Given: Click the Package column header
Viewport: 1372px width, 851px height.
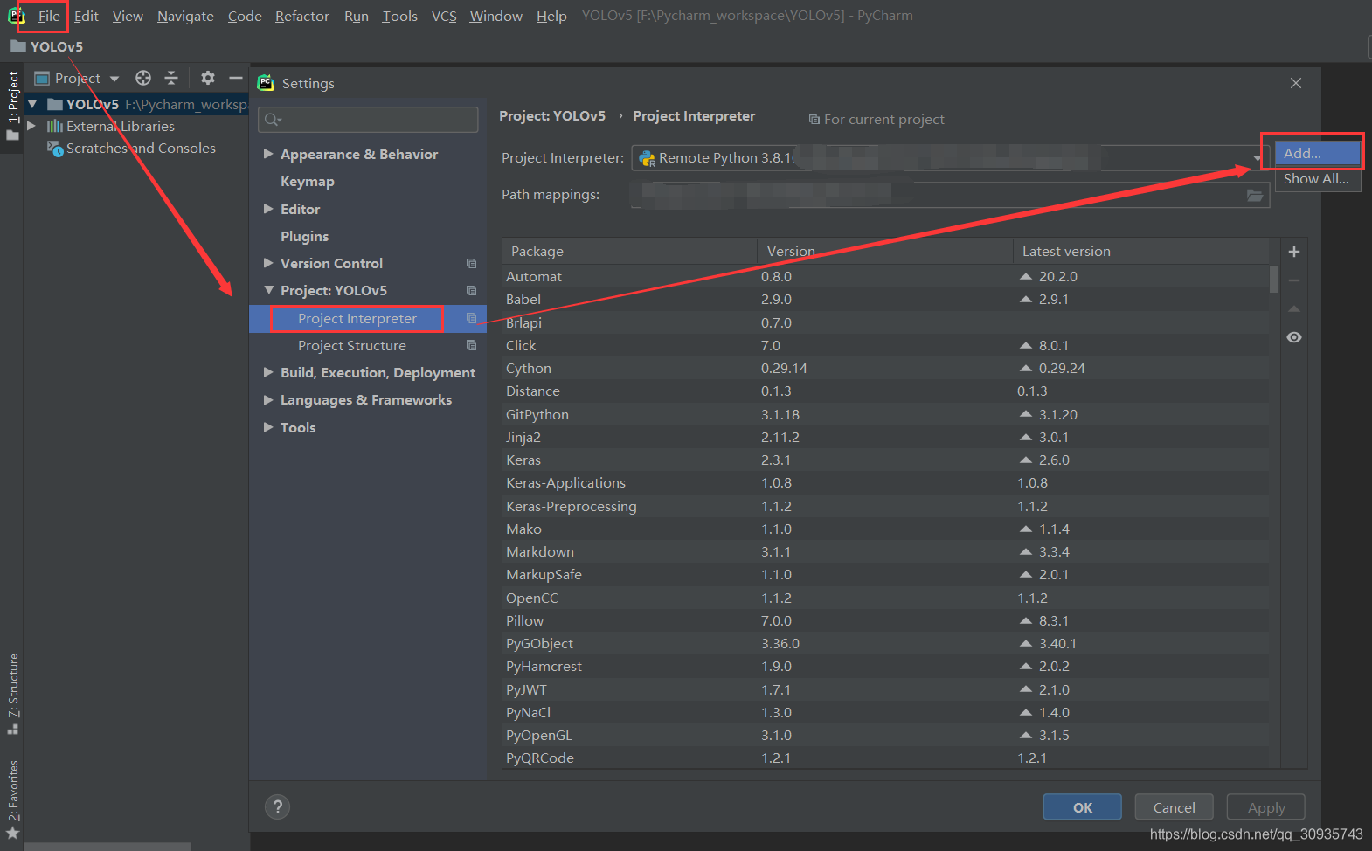Looking at the screenshot, I should point(629,251).
